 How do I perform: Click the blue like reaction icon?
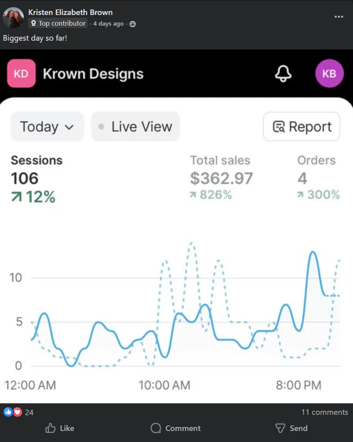[x=8, y=412]
